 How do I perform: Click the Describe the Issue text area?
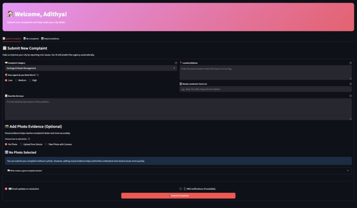coord(178,109)
